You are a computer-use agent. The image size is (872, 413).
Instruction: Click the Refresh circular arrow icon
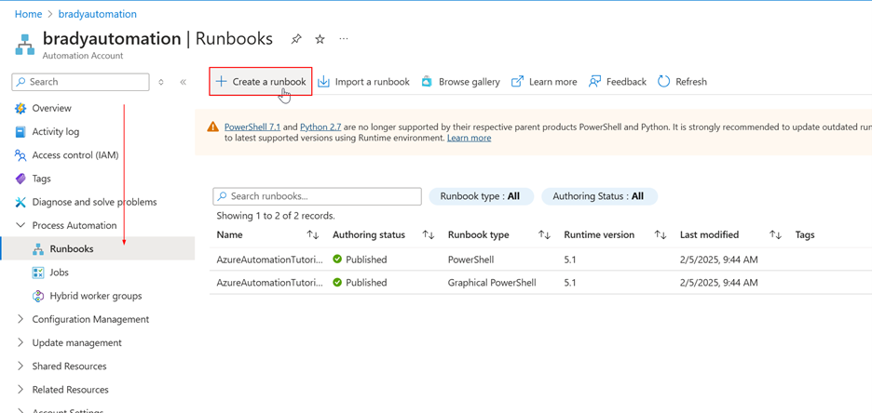pyautogui.click(x=663, y=82)
